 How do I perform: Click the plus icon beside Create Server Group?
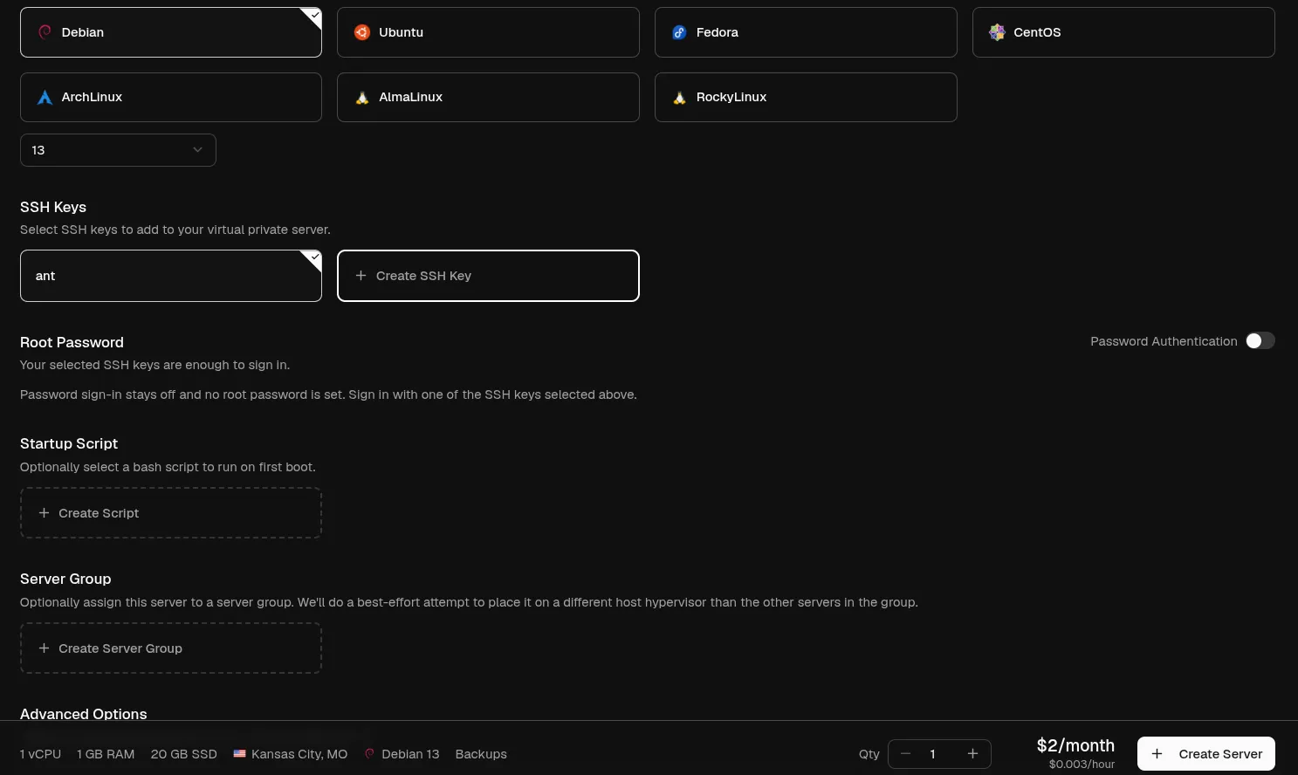(x=44, y=648)
